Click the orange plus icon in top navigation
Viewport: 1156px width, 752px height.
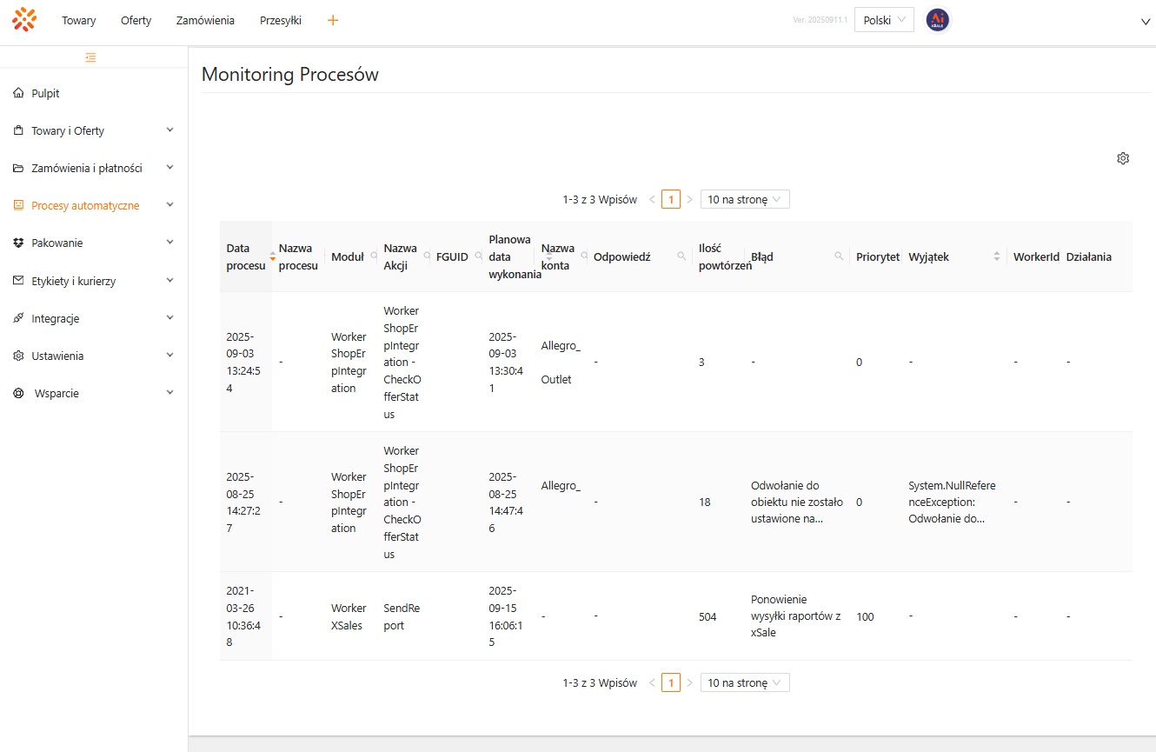pyautogui.click(x=333, y=20)
